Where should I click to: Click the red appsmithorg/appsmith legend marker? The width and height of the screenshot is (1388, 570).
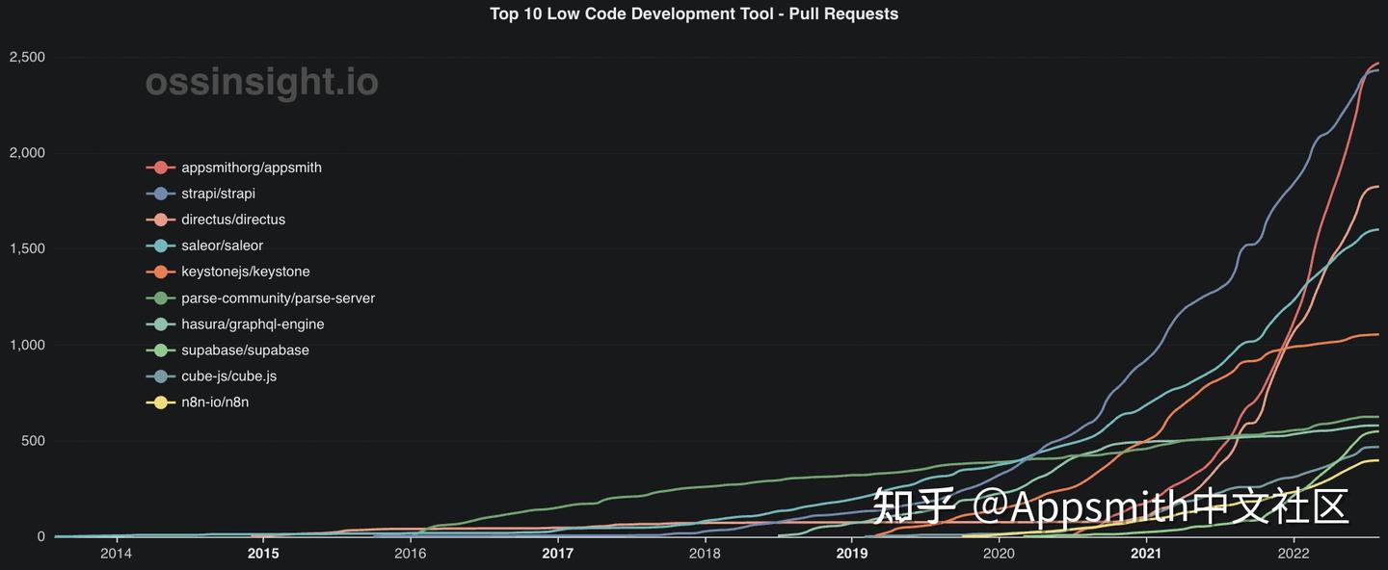tap(160, 167)
